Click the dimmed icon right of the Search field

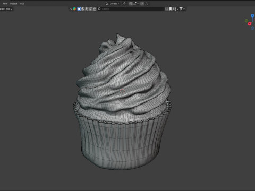tap(166, 9)
